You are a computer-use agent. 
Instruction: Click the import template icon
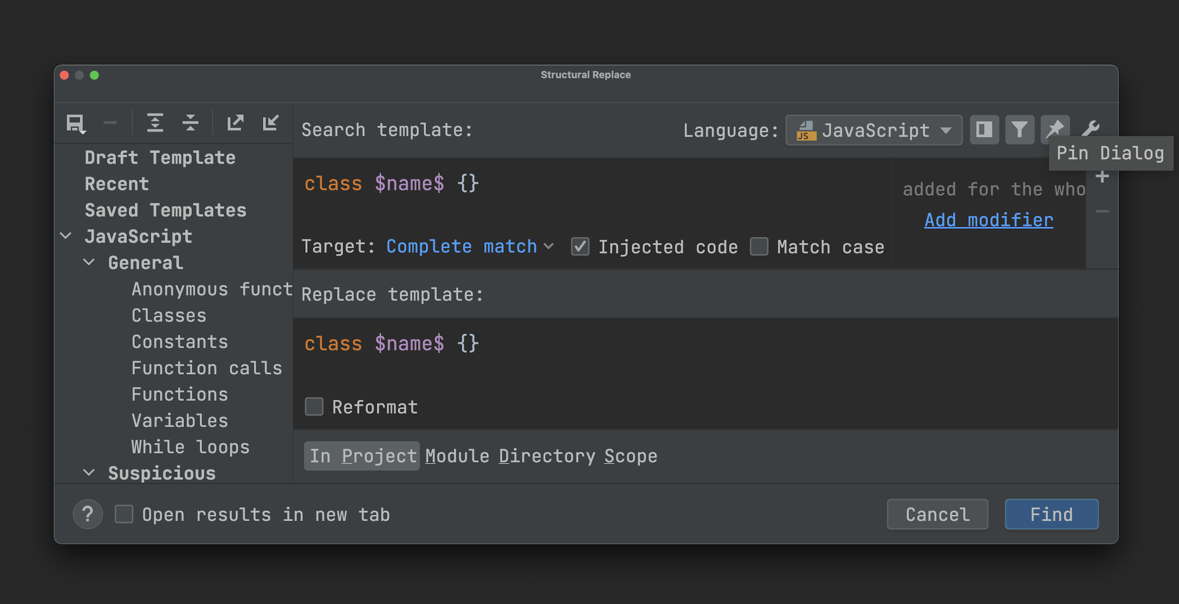[270, 123]
